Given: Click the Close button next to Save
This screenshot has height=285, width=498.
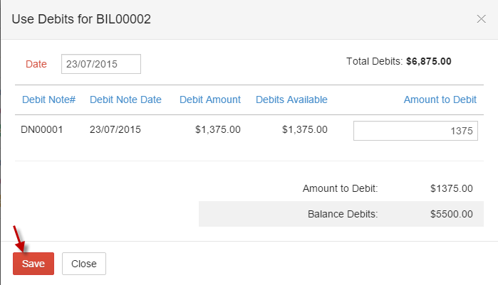Looking at the screenshot, I should coord(84,264).
